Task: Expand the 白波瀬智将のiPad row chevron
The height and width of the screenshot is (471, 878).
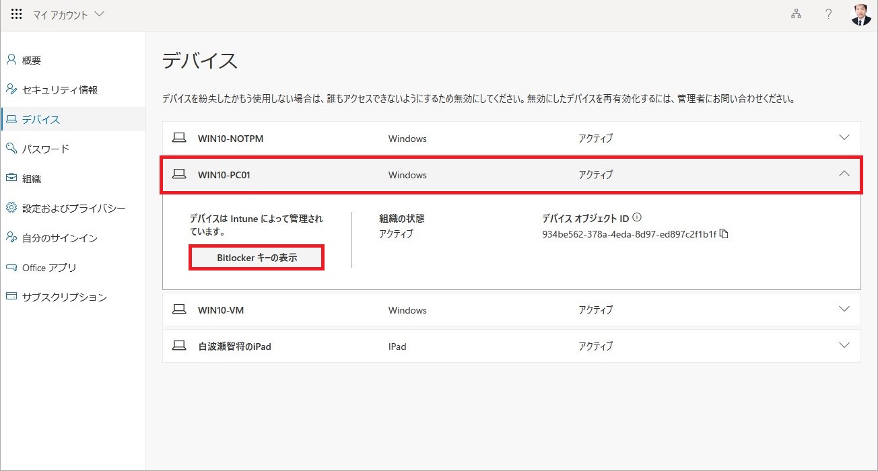Action: [844, 345]
